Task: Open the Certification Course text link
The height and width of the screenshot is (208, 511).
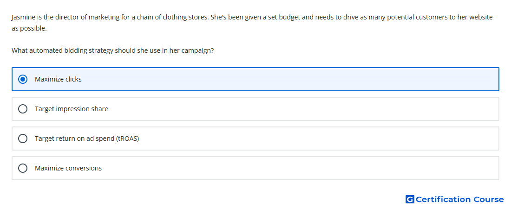Action: 460,199
